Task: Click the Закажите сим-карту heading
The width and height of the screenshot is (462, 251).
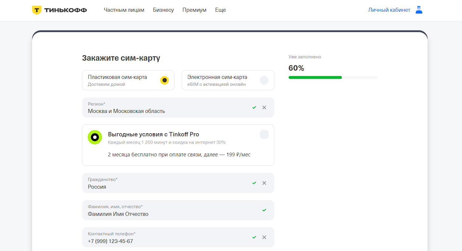Action: coord(121,58)
